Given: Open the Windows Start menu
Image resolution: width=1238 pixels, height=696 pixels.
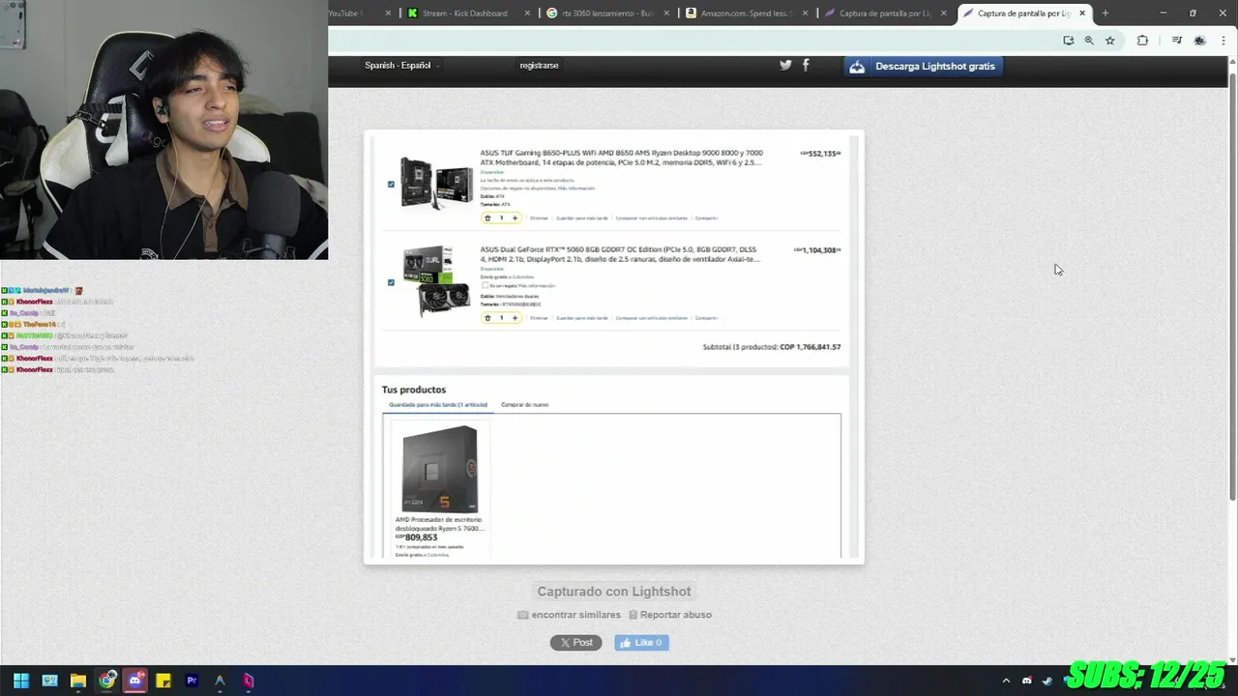Looking at the screenshot, I should tap(21, 681).
